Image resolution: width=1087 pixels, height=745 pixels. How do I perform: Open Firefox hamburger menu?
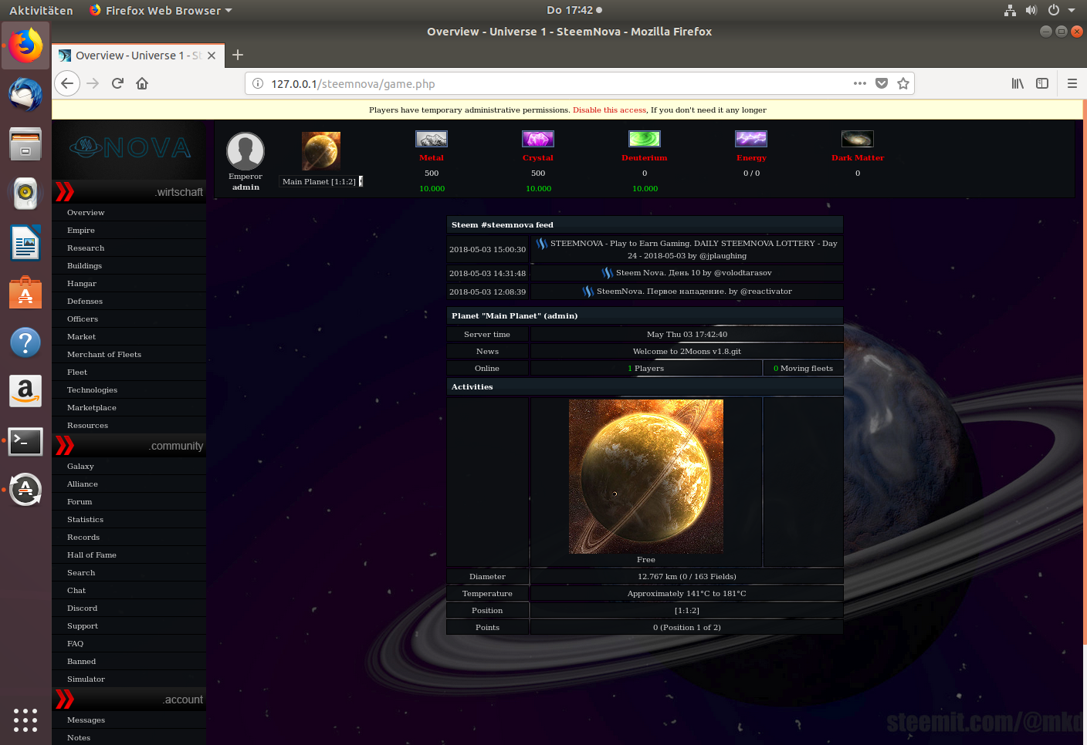pyautogui.click(x=1072, y=83)
